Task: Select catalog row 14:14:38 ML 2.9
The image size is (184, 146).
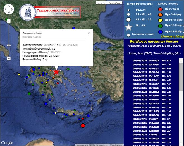Action: (x=152, y=127)
